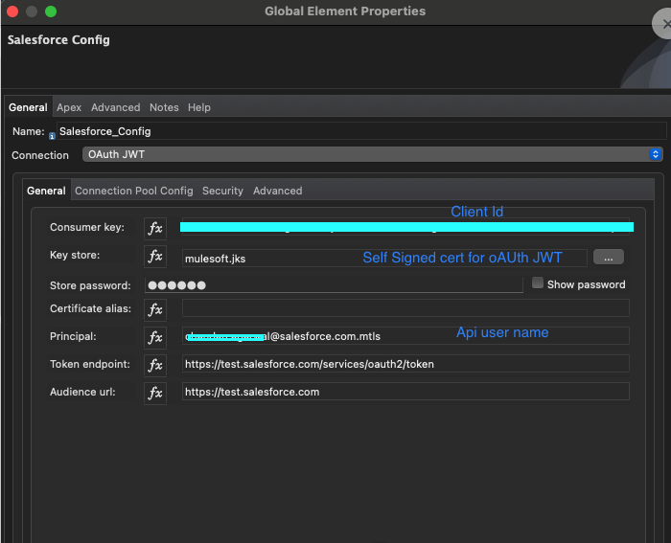Click the Name field containing Salesforce_Config

(x=359, y=131)
